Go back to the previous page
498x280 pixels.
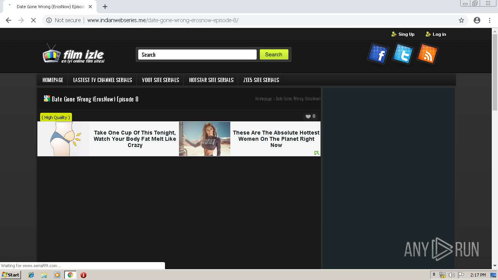point(9,20)
